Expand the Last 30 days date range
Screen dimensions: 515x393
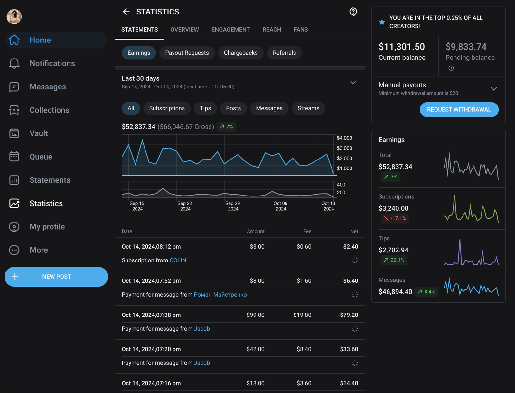click(353, 82)
